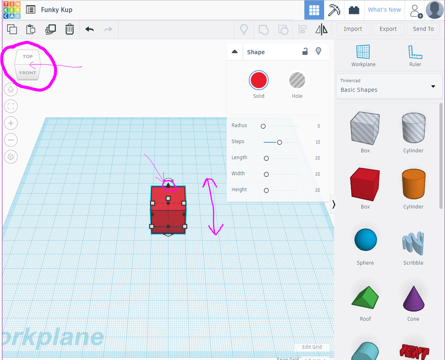Click the Duplicate and repeat icon
445x360 pixels.
point(50,29)
